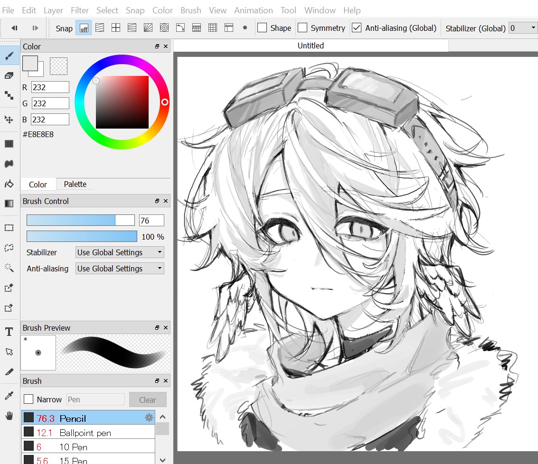Screen dimensions: 538x464
Task: Select the Text tool
Action: pyautogui.click(x=9, y=332)
